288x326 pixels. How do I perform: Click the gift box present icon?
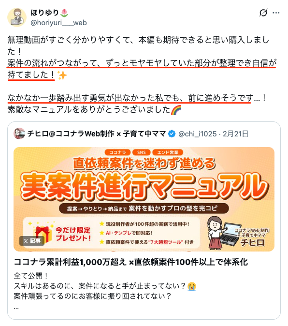43,234
